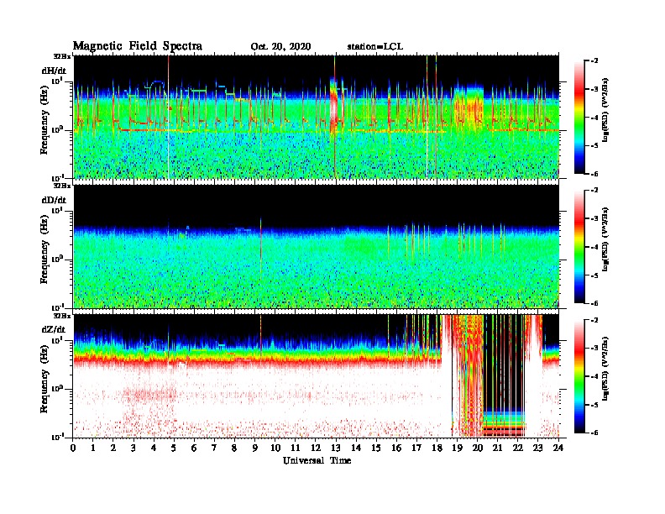
Task: Click hour tick label 19 on time axis
Action: [457, 448]
